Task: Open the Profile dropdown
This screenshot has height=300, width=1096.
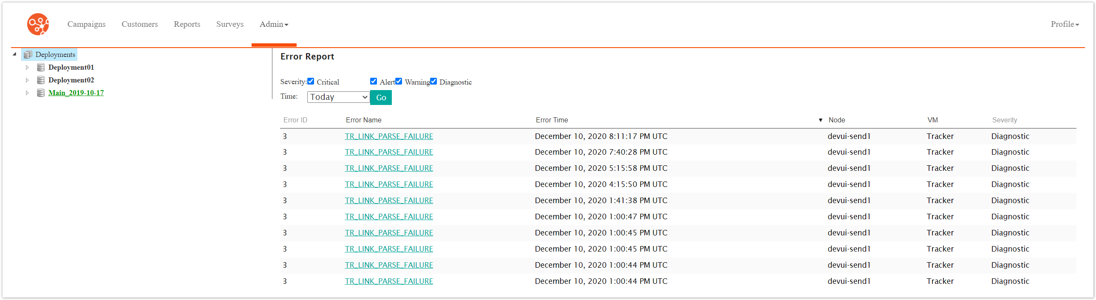Action: click(1064, 24)
